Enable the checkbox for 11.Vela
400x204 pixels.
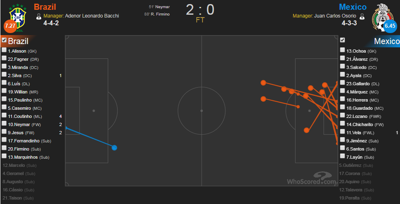click(342, 131)
